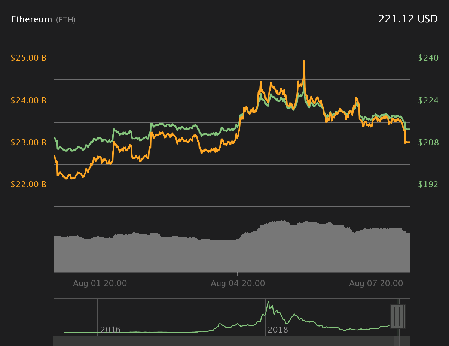Click the Aug 01 20:00 date label

point(100,283)
